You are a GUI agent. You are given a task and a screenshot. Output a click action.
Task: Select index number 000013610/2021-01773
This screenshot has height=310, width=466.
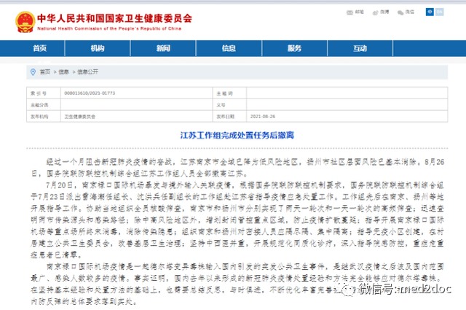90,93
